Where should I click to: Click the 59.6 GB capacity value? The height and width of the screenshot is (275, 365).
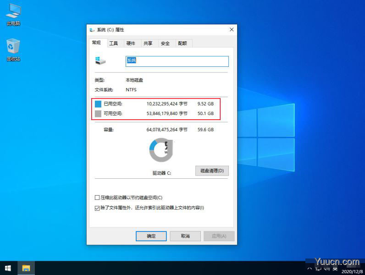(x=205, y=130)
